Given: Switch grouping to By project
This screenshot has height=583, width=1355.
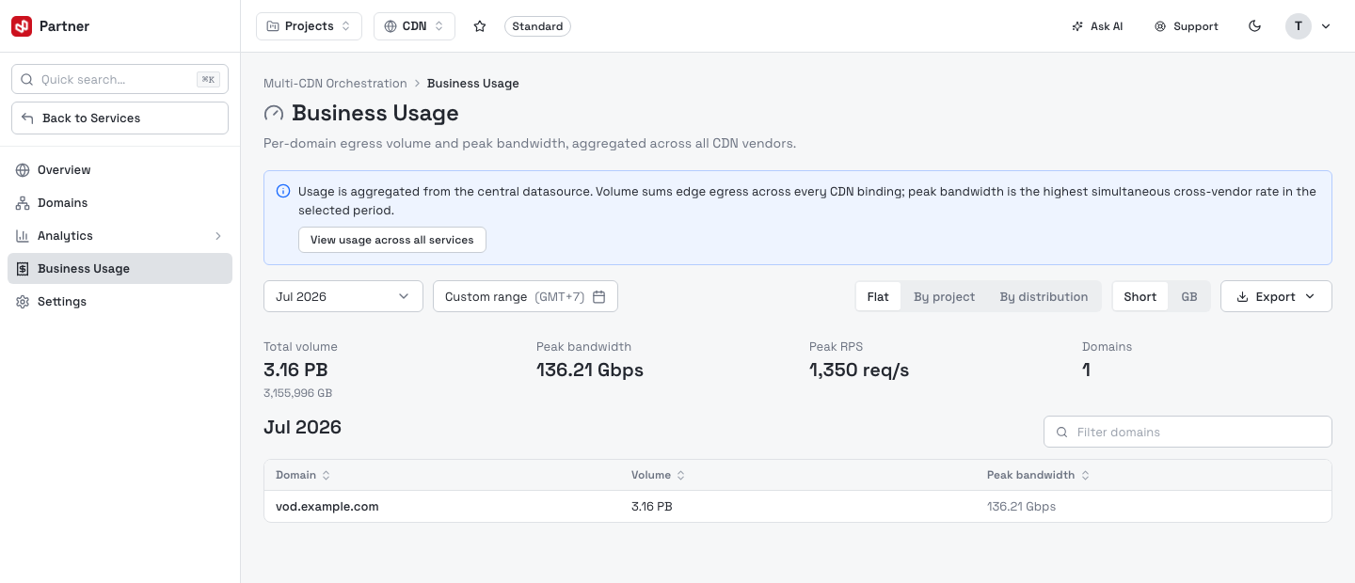Looking at the screenshot, I should 944,296.
